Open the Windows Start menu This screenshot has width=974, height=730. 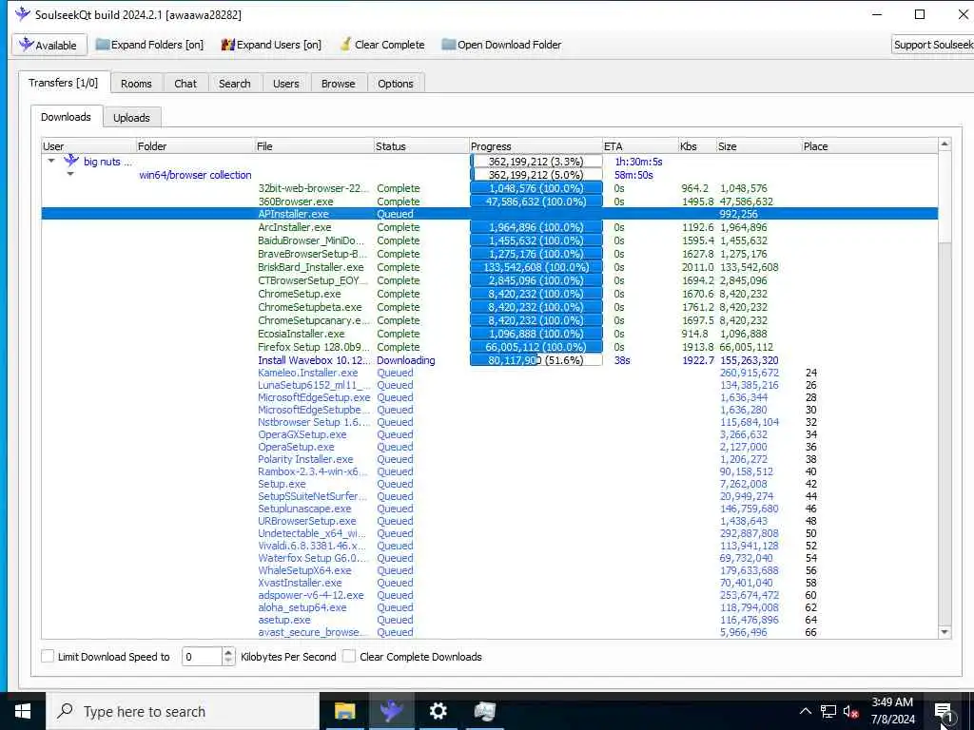[x=23, y=711]
